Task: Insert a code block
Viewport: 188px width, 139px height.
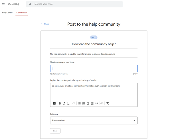Action: (x=74, y=103)
